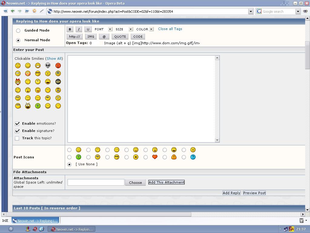Click Choose file button
The height and width of the screenshot is (233, 310).
[135, 182]
